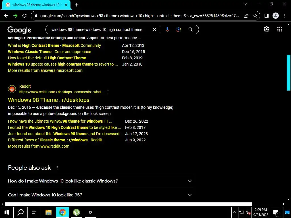The height and width of the screenshot is (218, 291).
Task: Switch to uTorrent on taskbar
Action: 76,212
